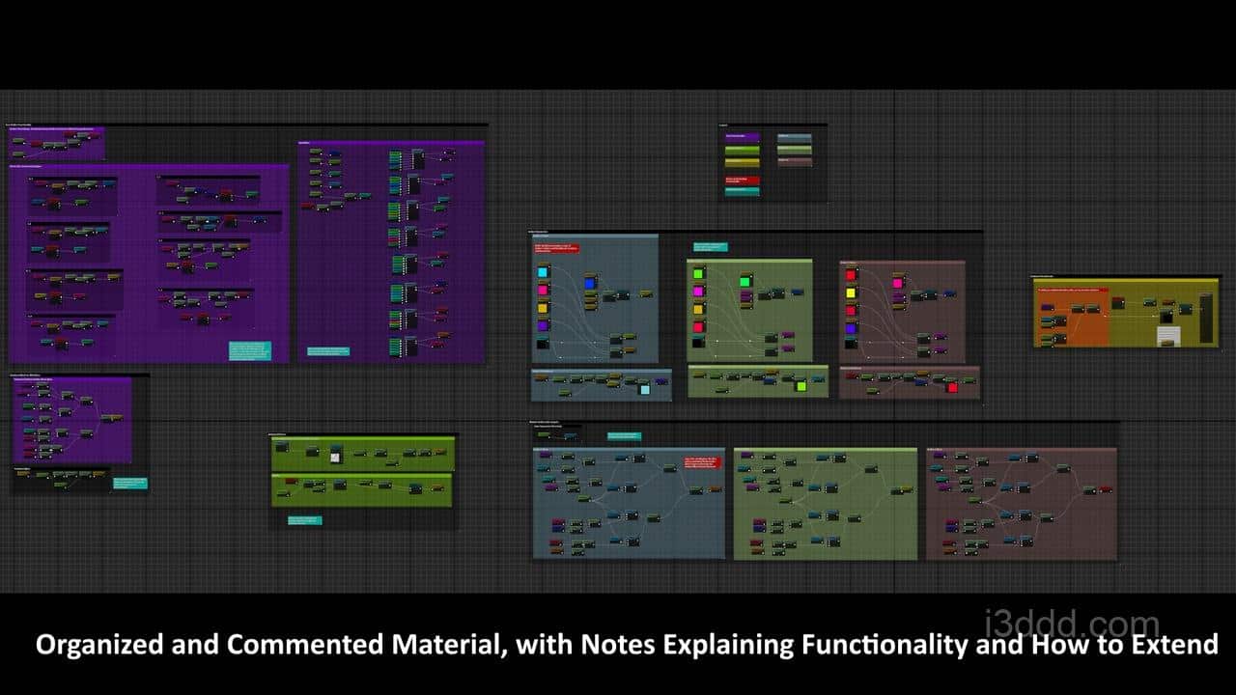Click light cyan output preview below blue-grey panel
Screen dimensions: 1236x695
point(644,389)
